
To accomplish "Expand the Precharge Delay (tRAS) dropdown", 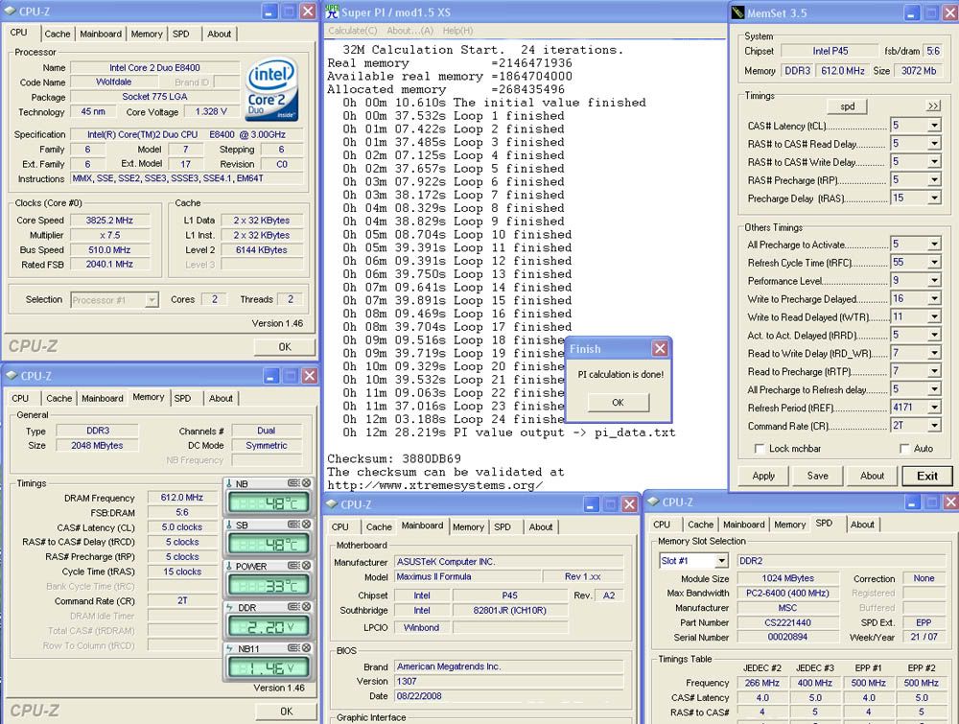I will [934, 199].
